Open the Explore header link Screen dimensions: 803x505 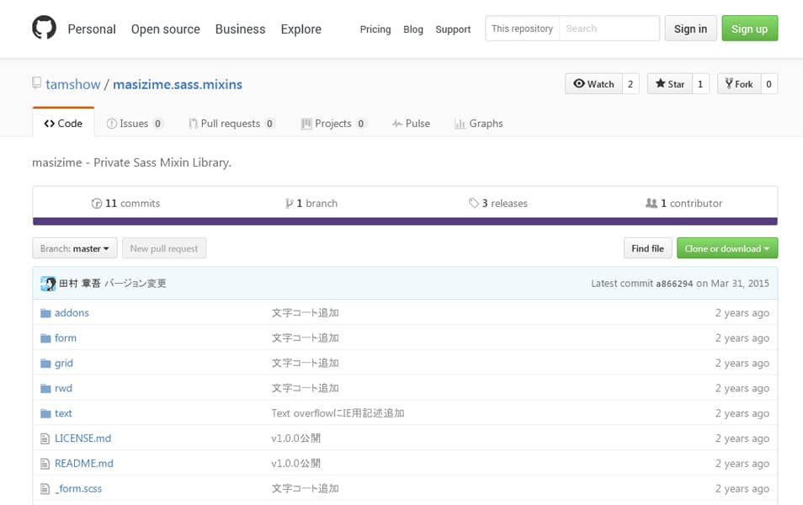pyautogui.click(x=301, y=29)
